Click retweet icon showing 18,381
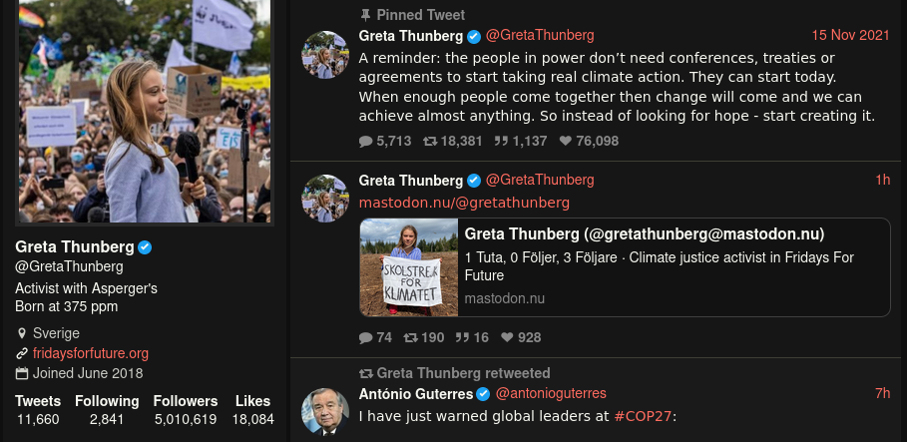Screen dimensions: 907x442 (x=430, y=142)
